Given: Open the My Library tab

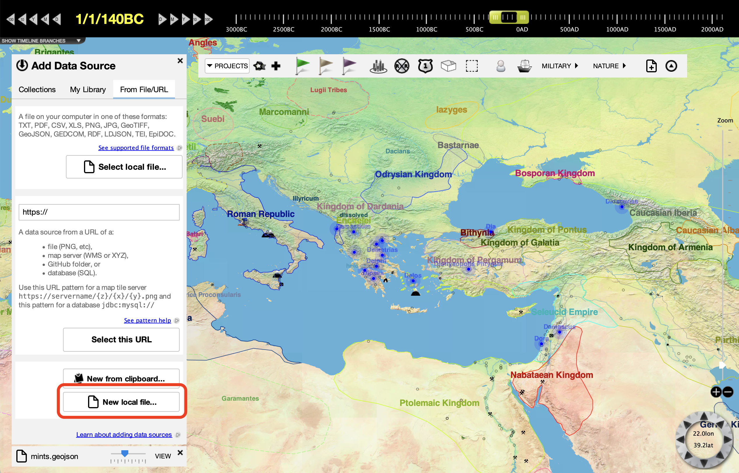Looking at the screenshot, I should [87, 89].
